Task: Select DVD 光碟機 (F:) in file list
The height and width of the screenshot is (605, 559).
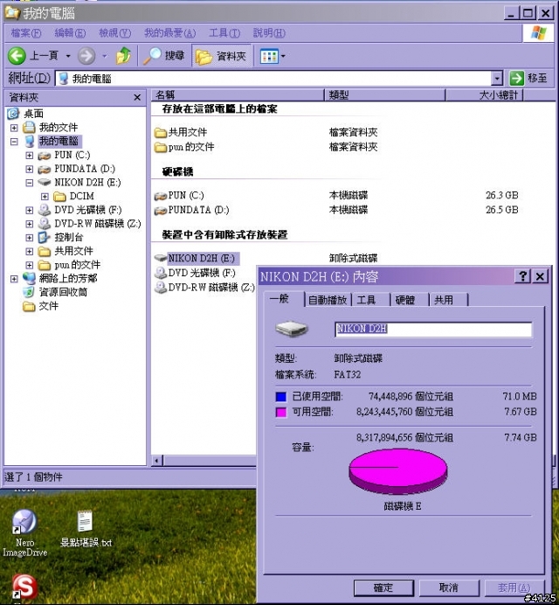Action: click(x=195, y=273)
